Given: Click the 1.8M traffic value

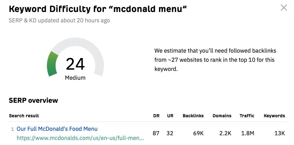Looking at the screenshot, I should (x=247, y=133).
